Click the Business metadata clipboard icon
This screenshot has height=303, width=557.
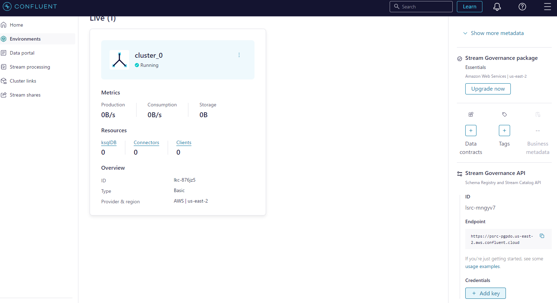coord(538,114)
